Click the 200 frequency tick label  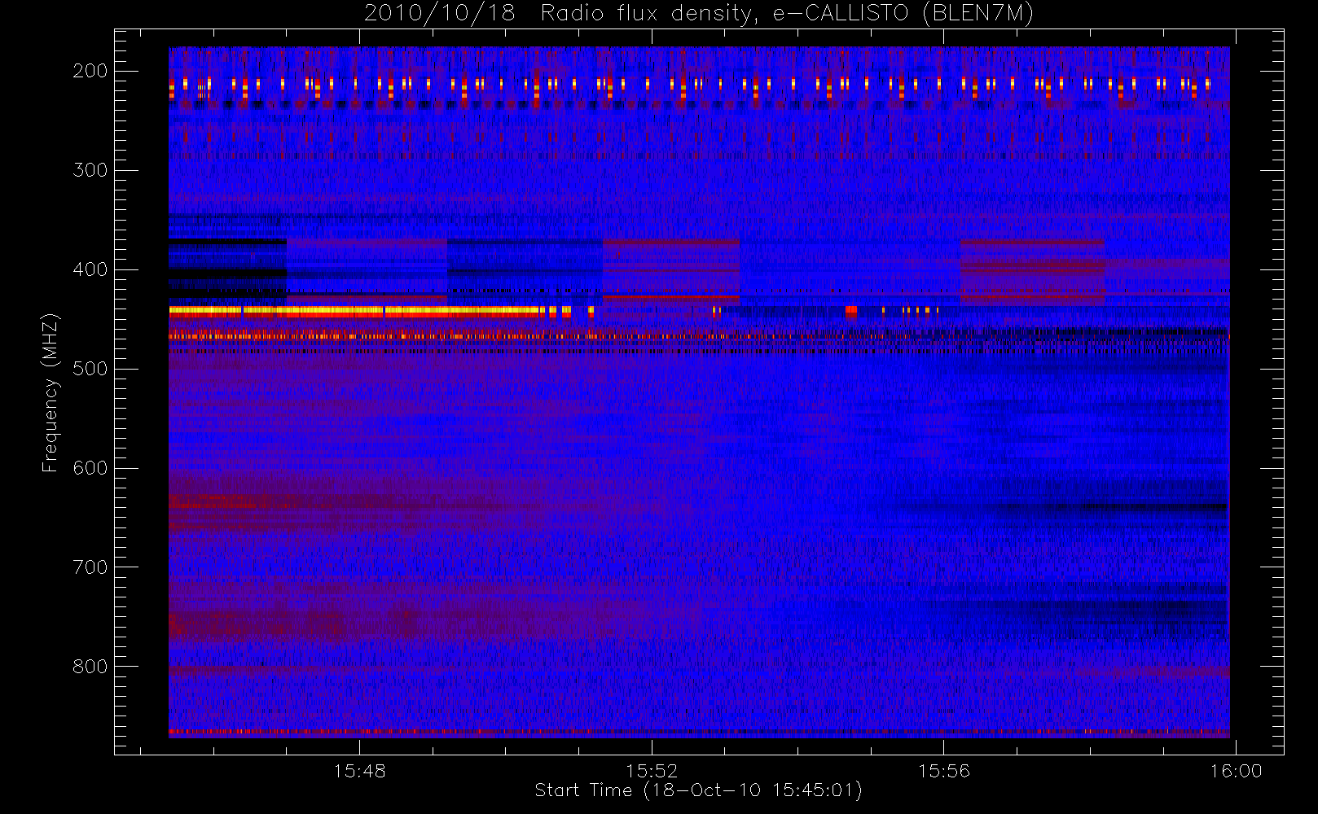[x=90, y=71]
